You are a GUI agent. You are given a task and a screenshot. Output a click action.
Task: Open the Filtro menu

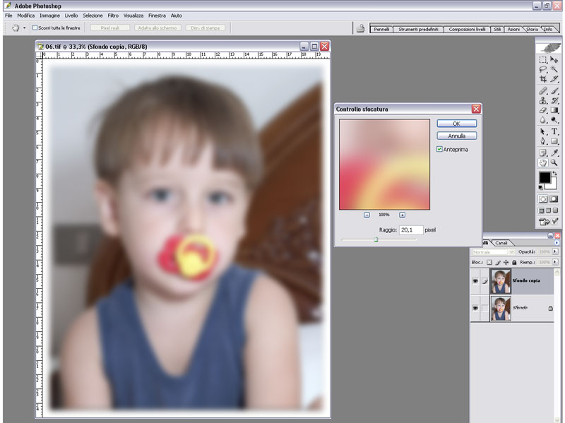(x=113, y=15)
